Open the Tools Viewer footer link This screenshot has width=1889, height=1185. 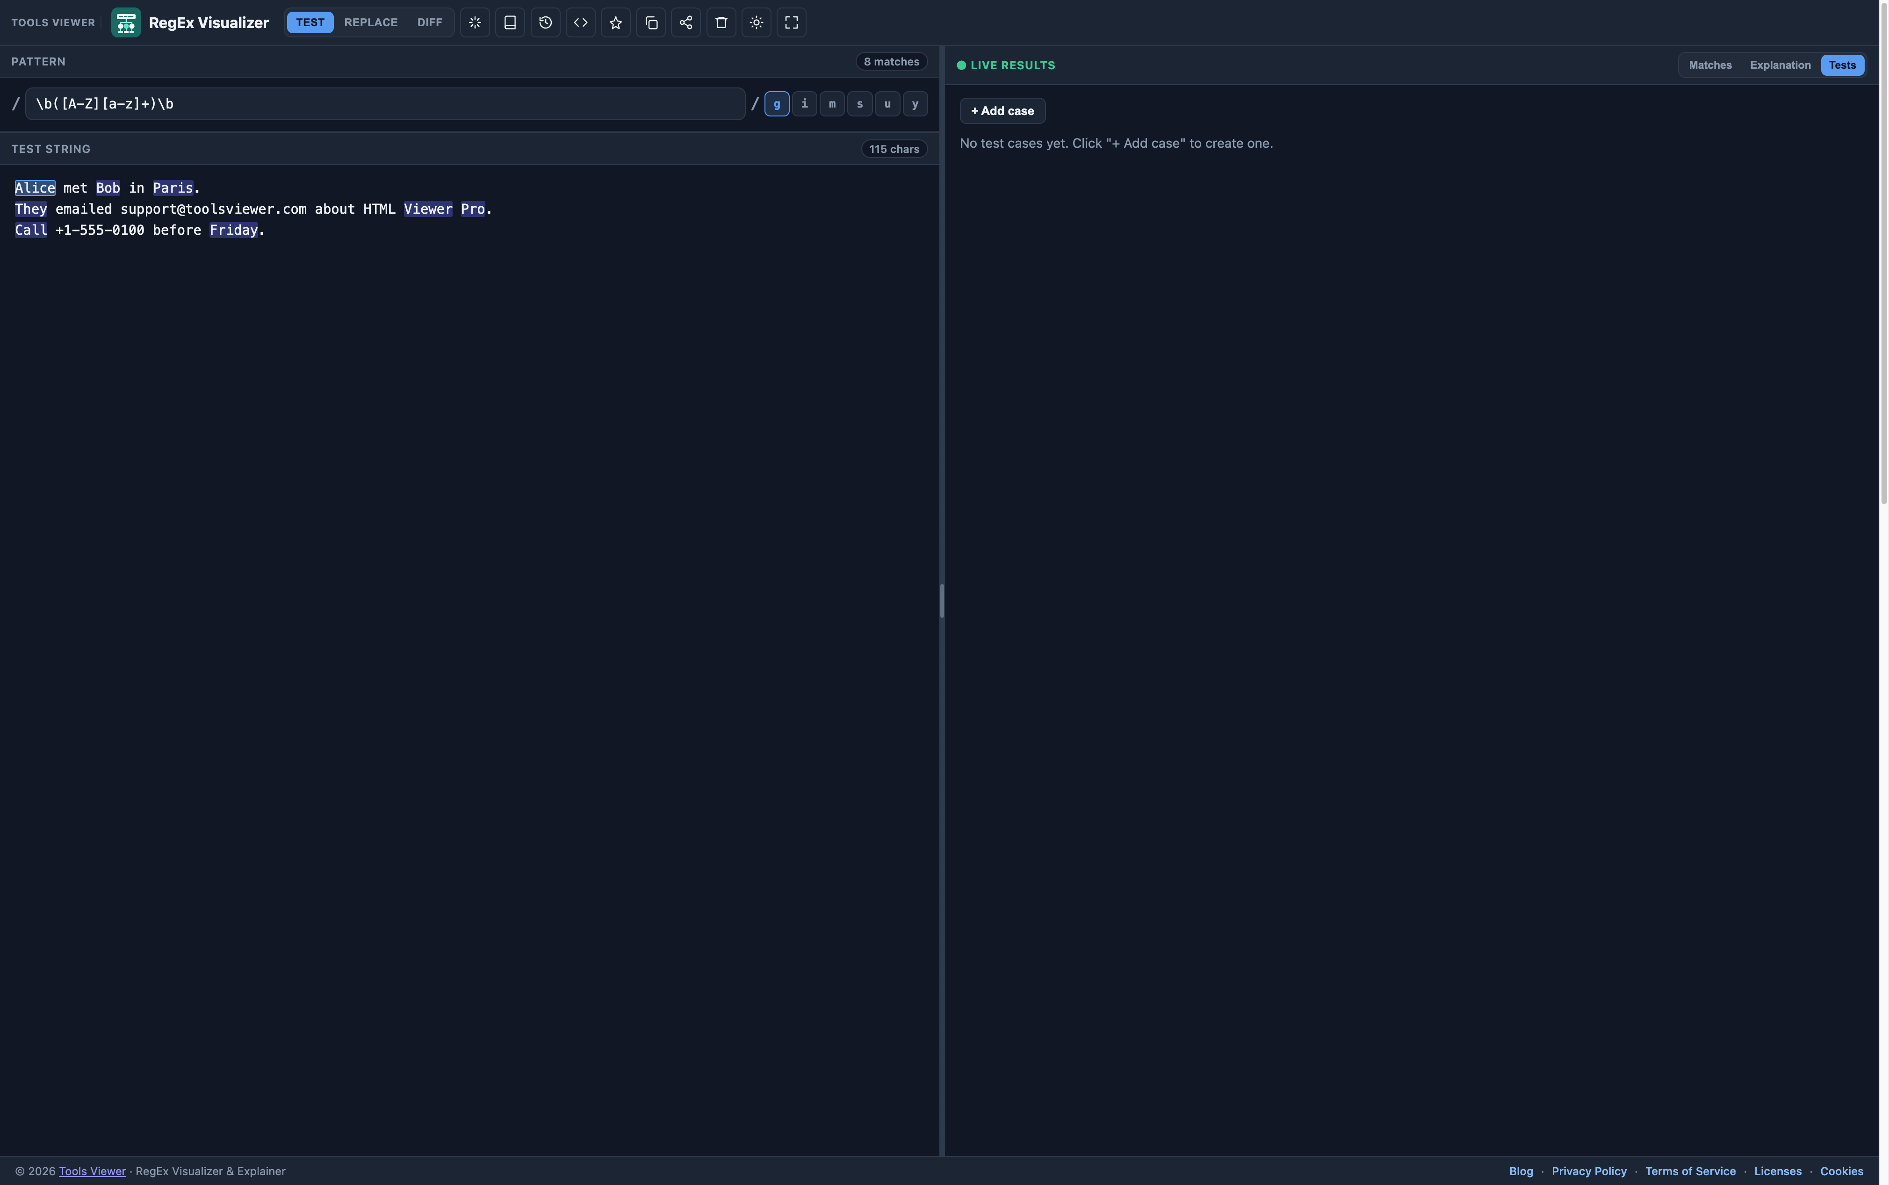point(93,1172)
